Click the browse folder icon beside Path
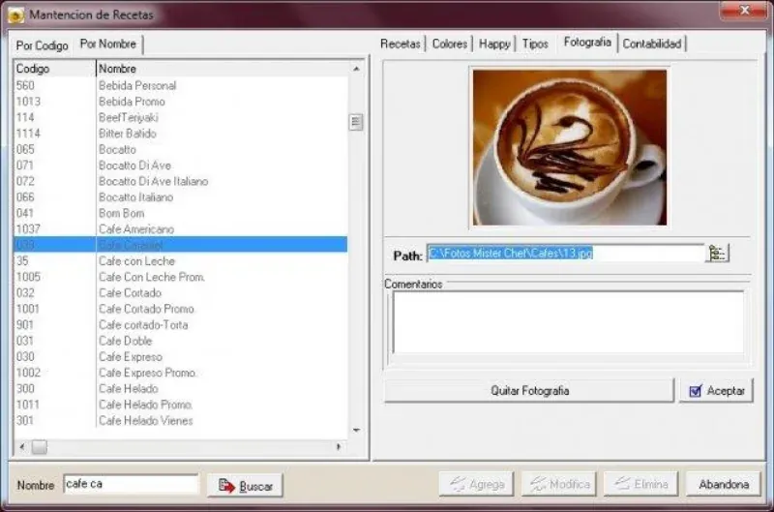 [x=717, y=254]
